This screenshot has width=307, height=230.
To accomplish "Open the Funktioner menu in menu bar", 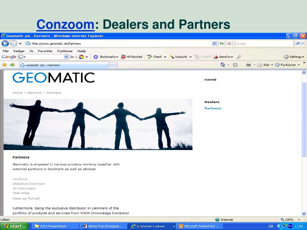I will click(x=65, y=51).
